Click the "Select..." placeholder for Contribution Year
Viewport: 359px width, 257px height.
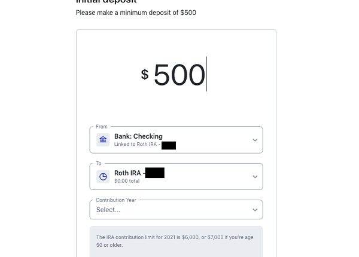coord(108,210)
